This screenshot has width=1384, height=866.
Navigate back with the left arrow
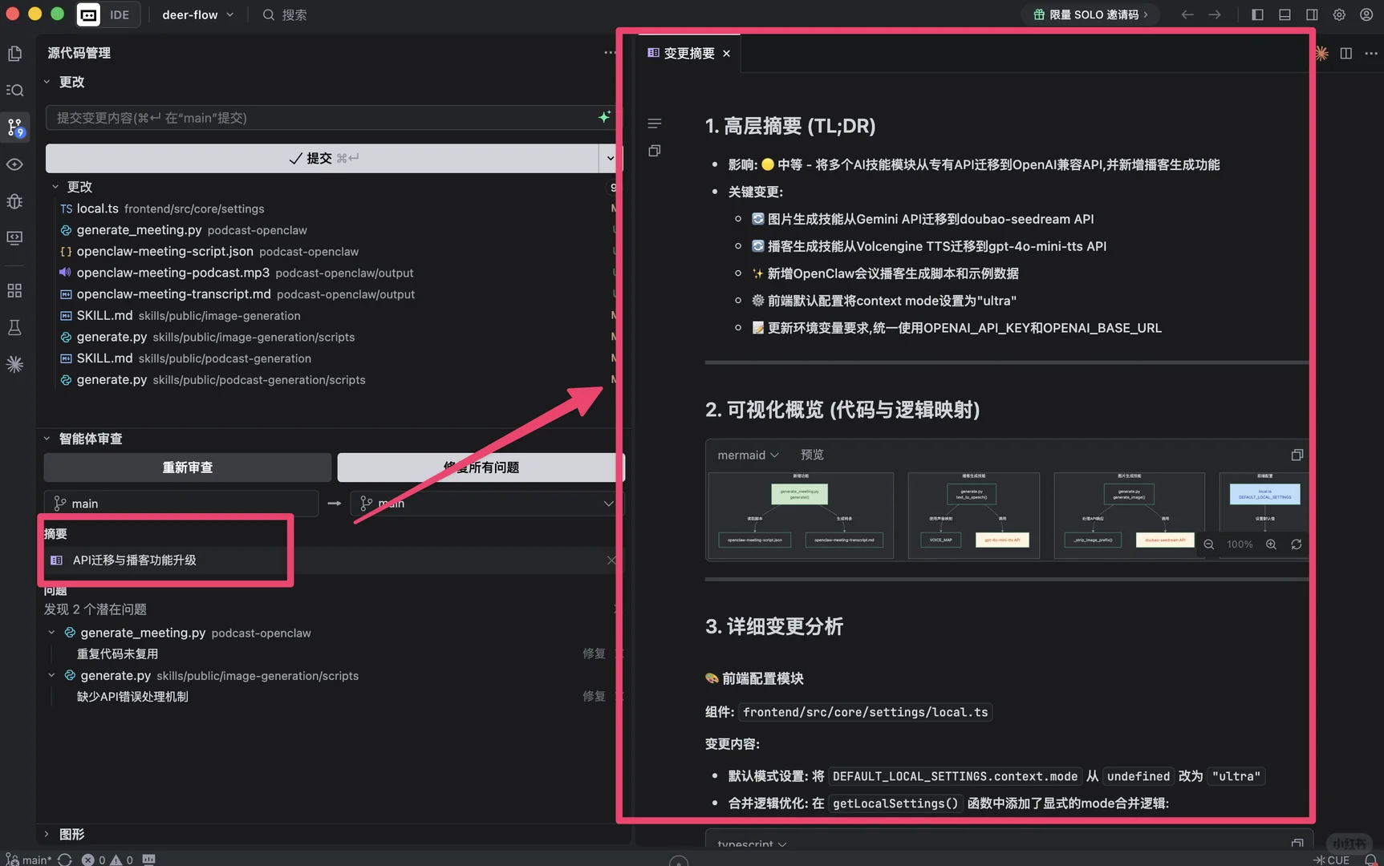click(x=1187, y=14)
